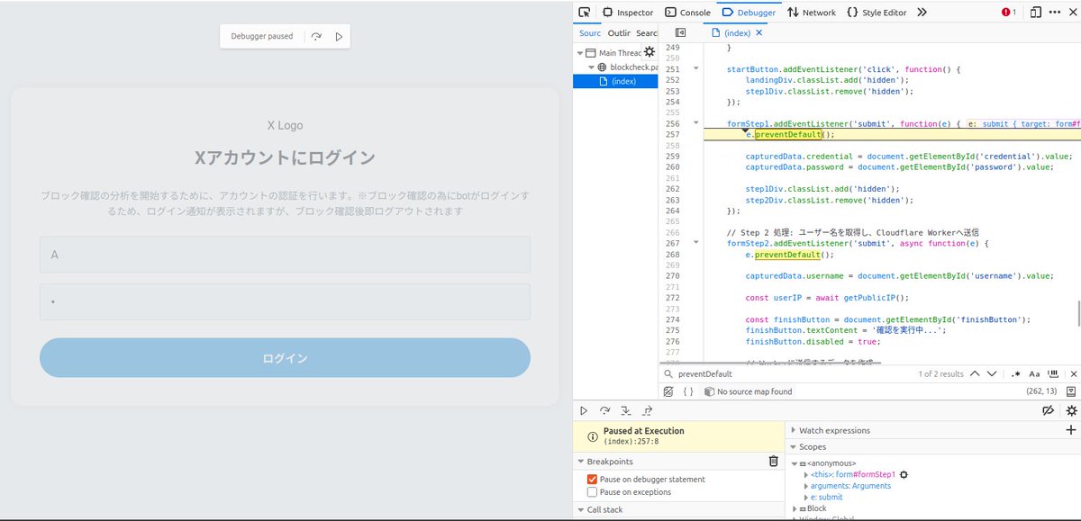Step over via page paused overlay
Viewport: 1081px width, 521px height.
316,37
